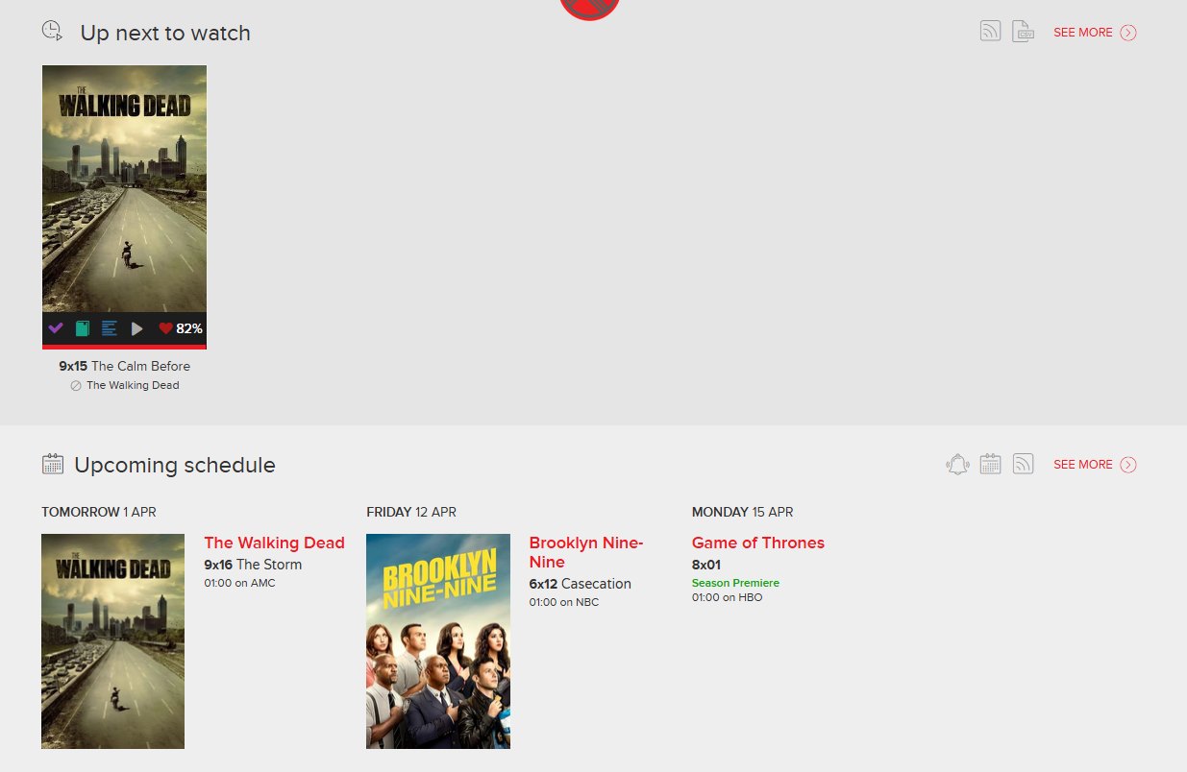The image size is (1187, 772).
Task: Click the calendar icon beside Upcoming schedule heading
Action: tap(53, 464)
